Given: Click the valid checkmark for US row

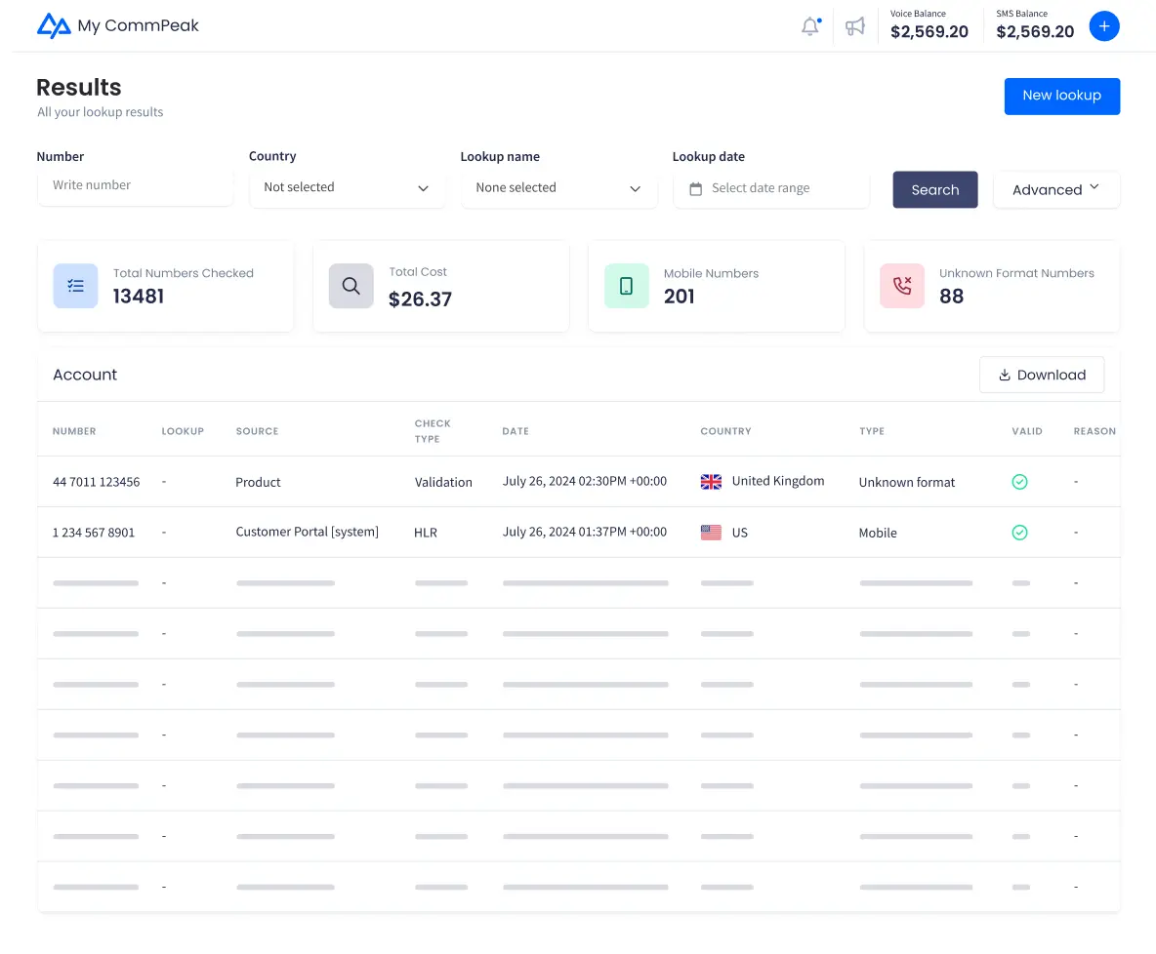Looking at the screenshot, I should point(1019,533).
